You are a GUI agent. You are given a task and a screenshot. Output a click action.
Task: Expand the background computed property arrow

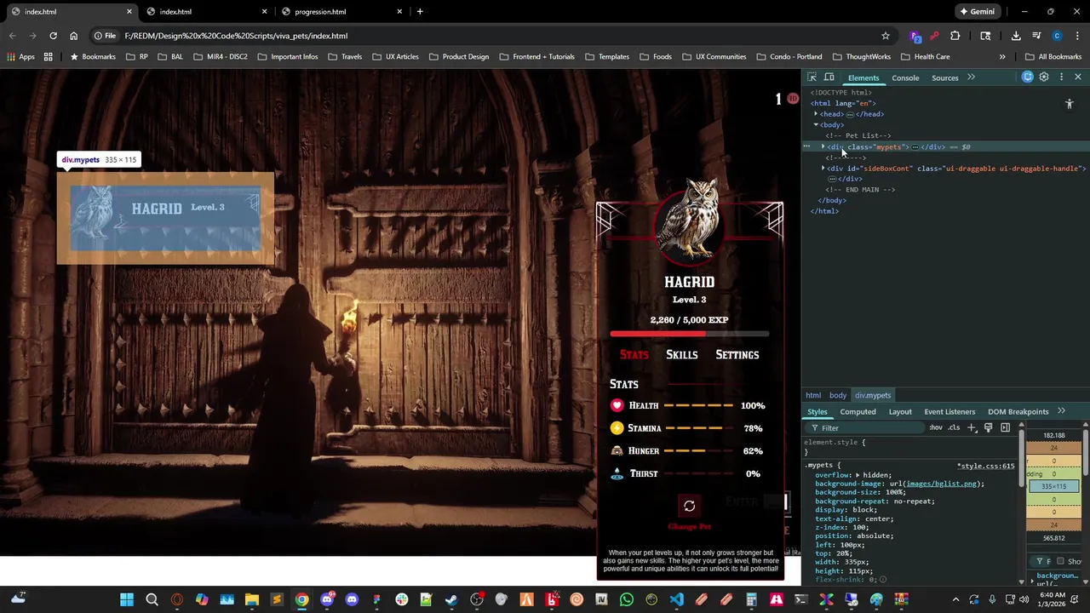(1033, 580)
